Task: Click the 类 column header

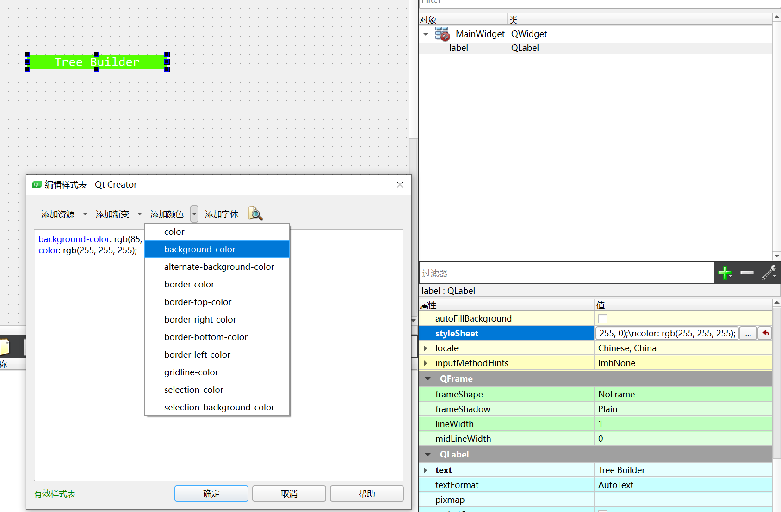Action: click(640, 19)
